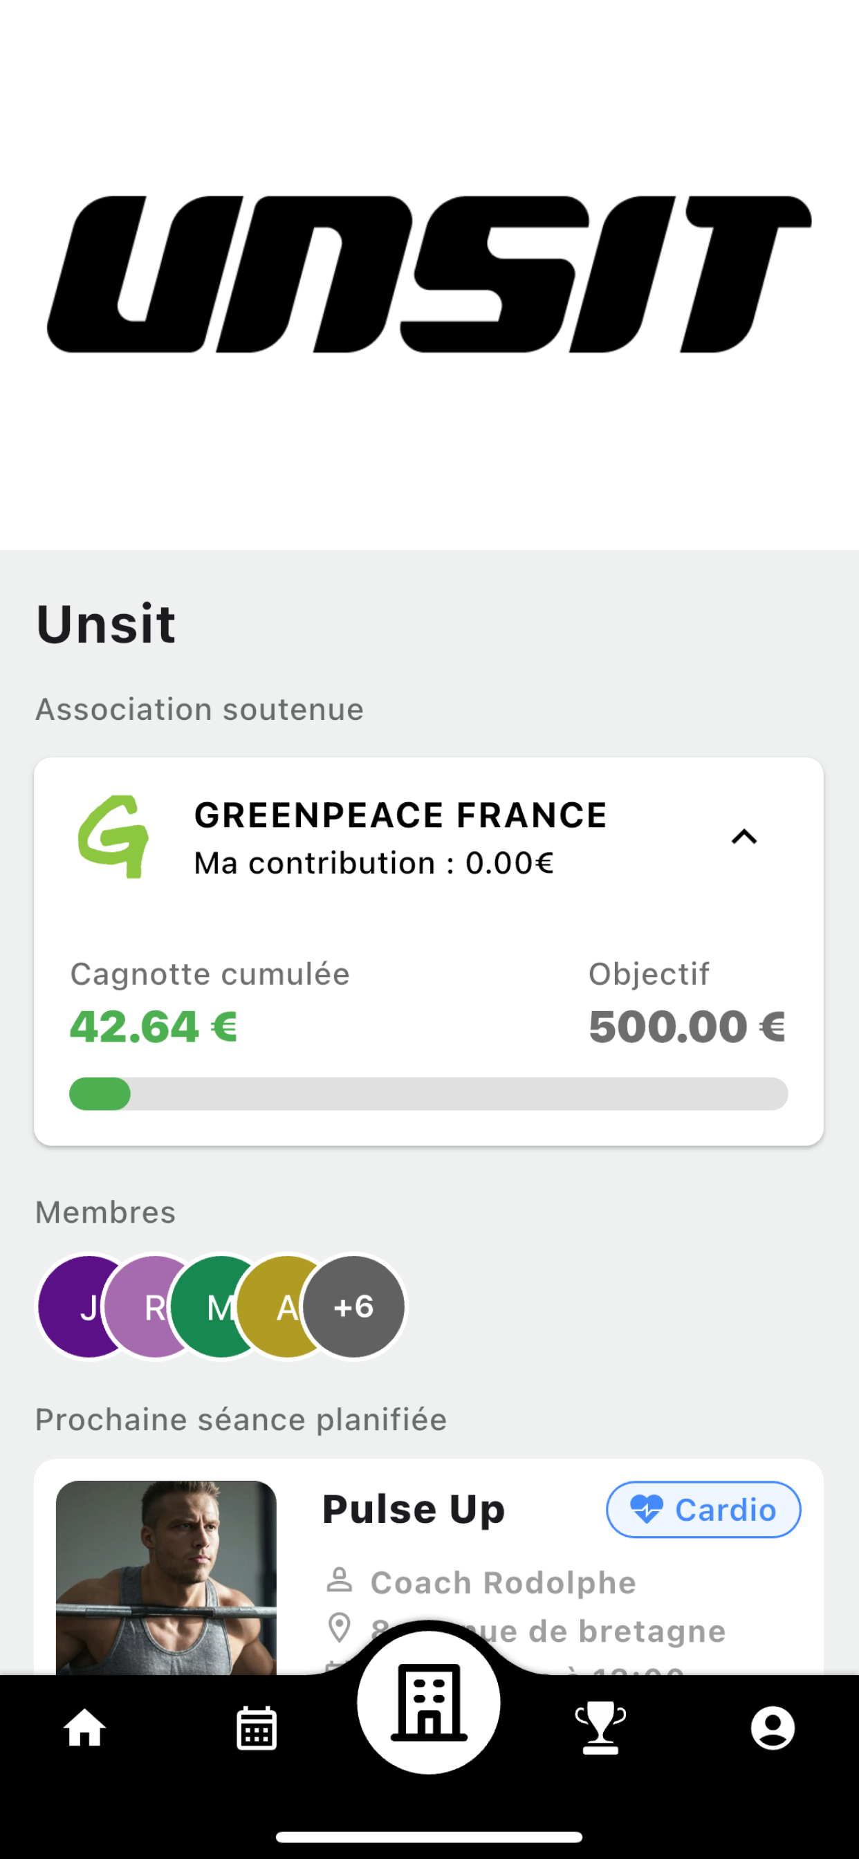
Task: Select member avatar J
Action: (x=89, y=1307)
